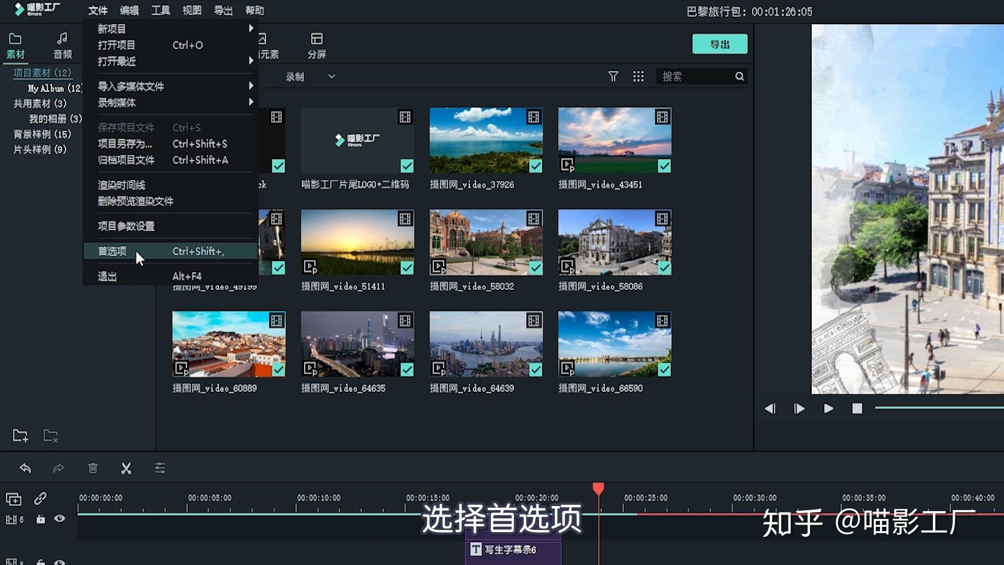Screen dimensions: 1004x565
Task: Toggle checkmark on 喵影工厂片尾LOGO thumbnail
Action: click(x=407, y=166)
